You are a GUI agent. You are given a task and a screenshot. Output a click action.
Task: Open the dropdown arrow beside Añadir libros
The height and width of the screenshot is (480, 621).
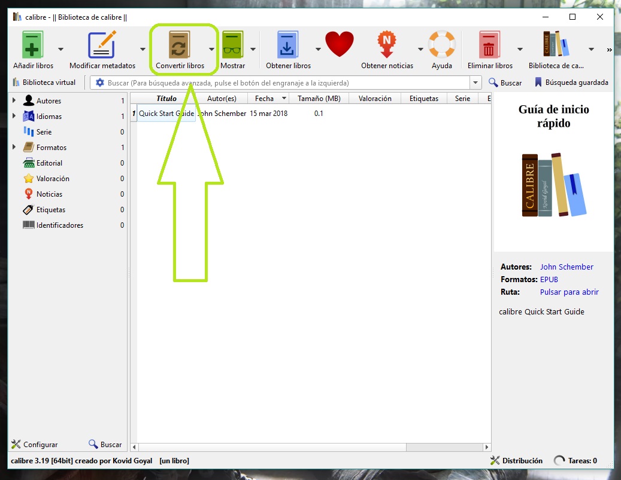(x=60, y=50)
